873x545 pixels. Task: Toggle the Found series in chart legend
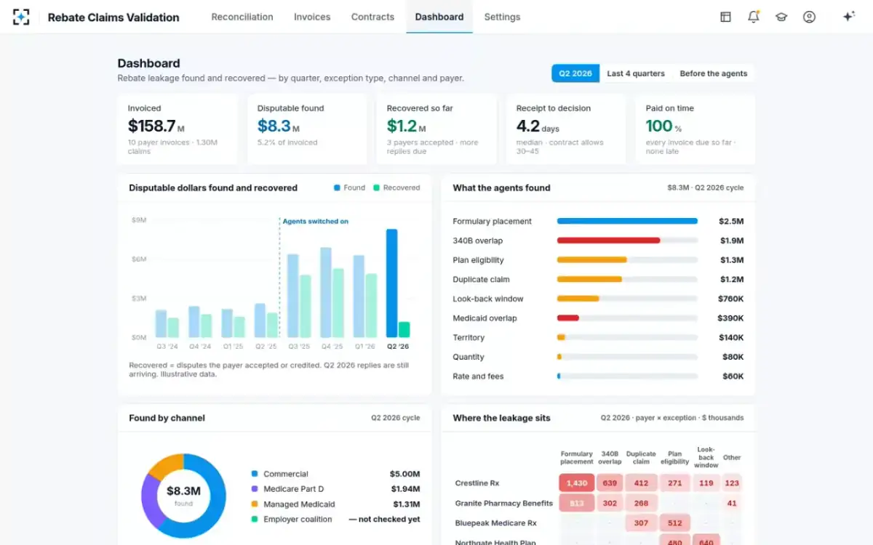349,187
